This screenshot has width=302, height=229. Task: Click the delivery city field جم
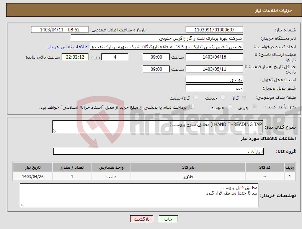(214, 88)
